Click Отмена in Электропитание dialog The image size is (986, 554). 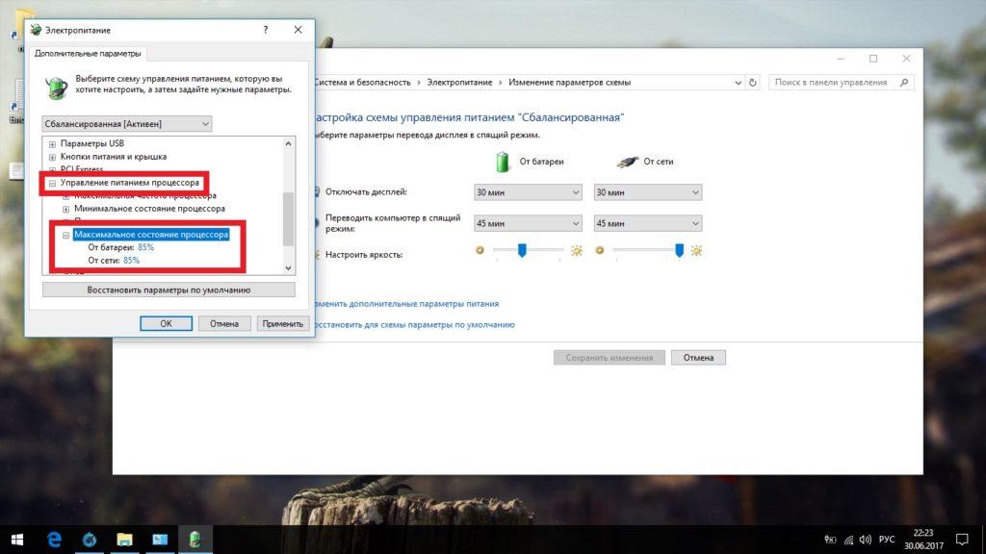click(223, 323)
